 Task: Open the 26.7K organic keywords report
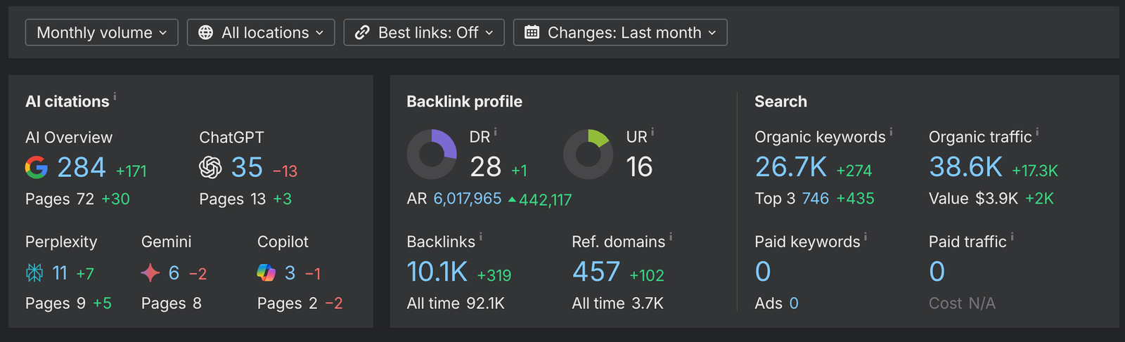(790, 167)
